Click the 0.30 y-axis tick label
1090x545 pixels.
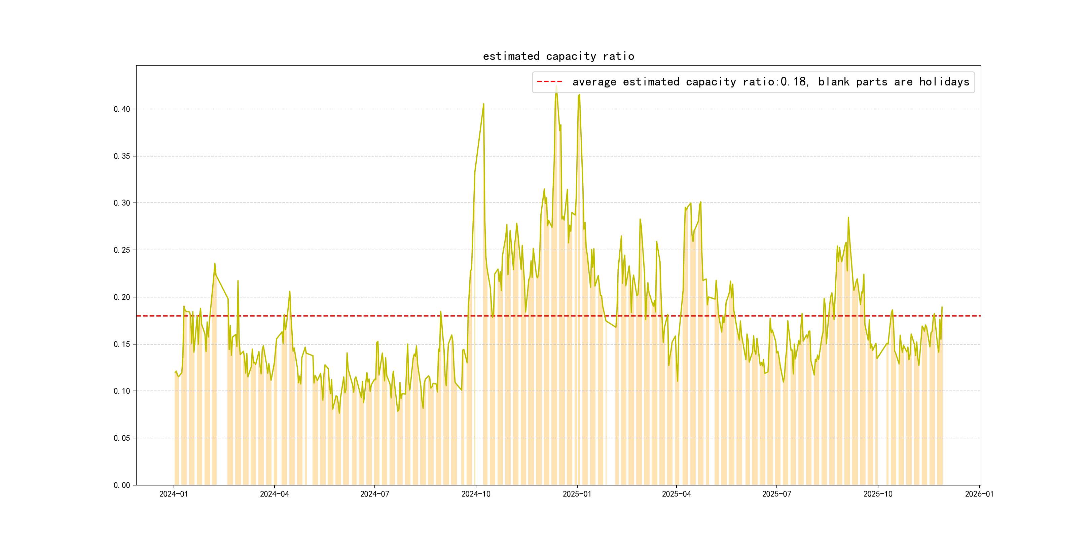[122, 203]
